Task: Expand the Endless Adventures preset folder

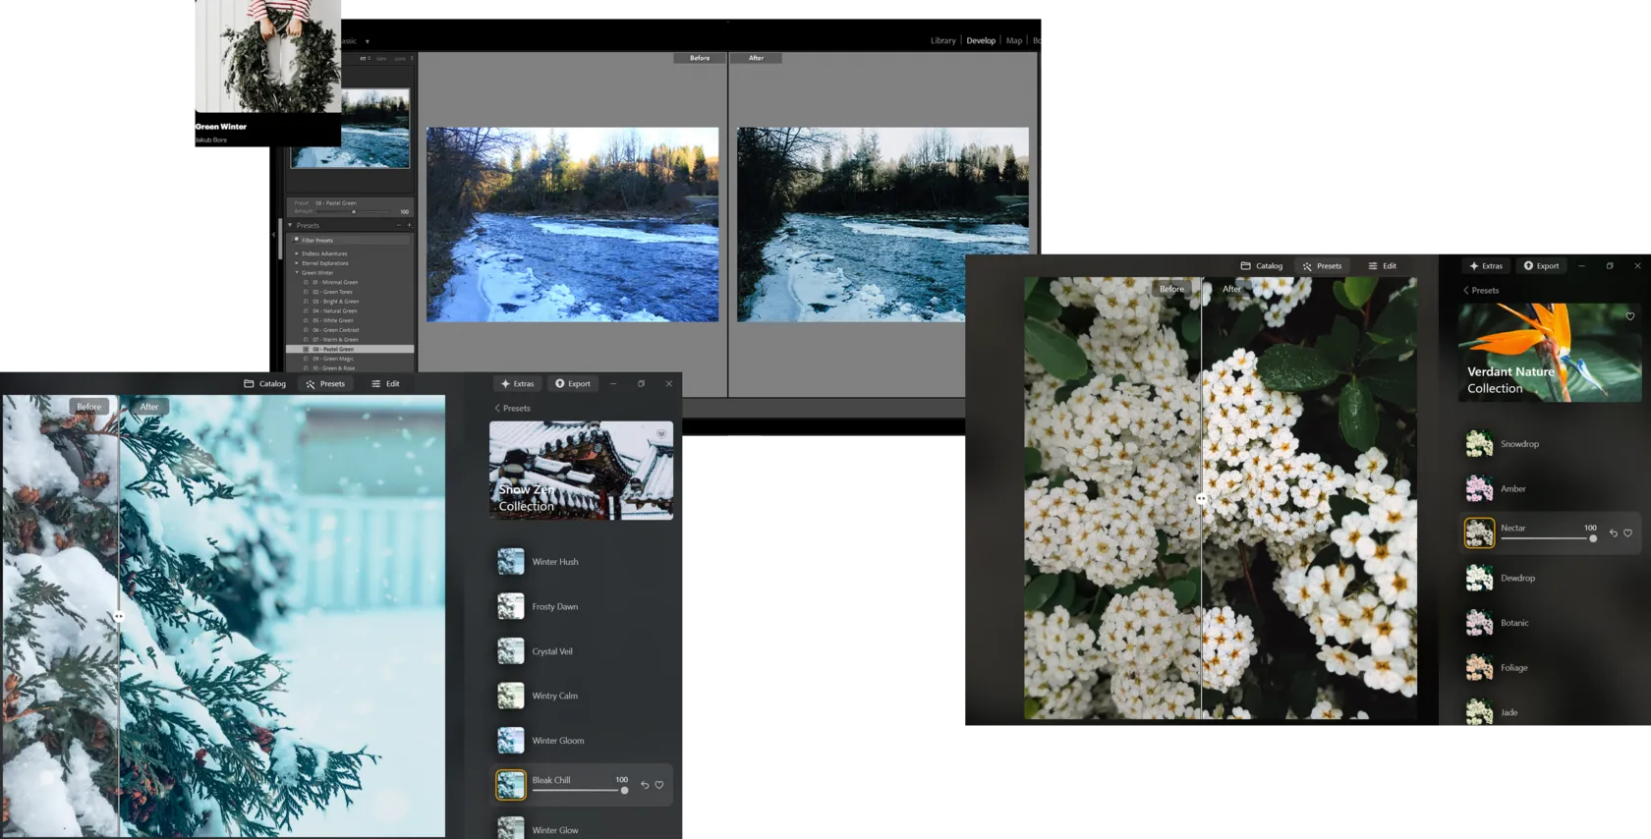Action: (297, 253)
